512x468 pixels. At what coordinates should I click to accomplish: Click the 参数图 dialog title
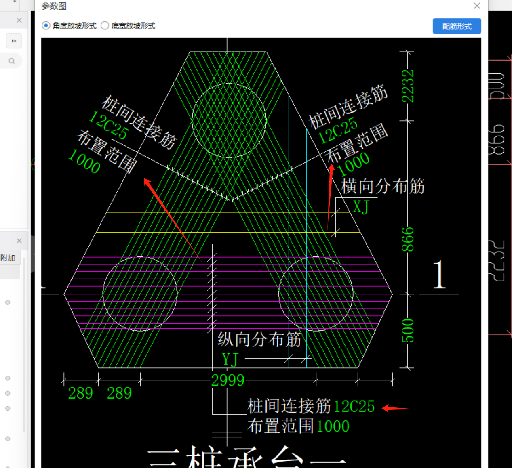click(x=54, y=6)
